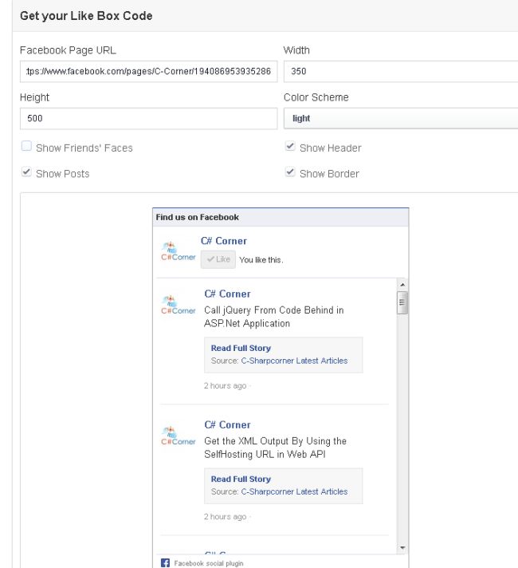Open the Color Scheme dropdown set to light
This screenshot has height=568, width=518.
point(401,118)
